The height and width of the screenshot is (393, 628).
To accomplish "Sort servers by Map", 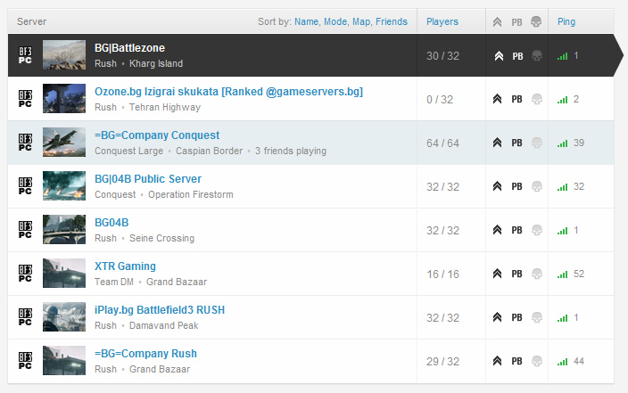I will coord(361,21).
